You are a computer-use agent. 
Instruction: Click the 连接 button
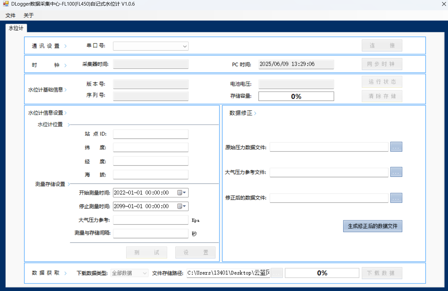click(x=382, y=46)
